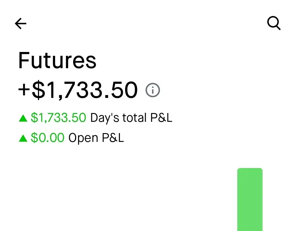Tap the plus sign before $1,733.50 headline

click(x=24, y=90)
